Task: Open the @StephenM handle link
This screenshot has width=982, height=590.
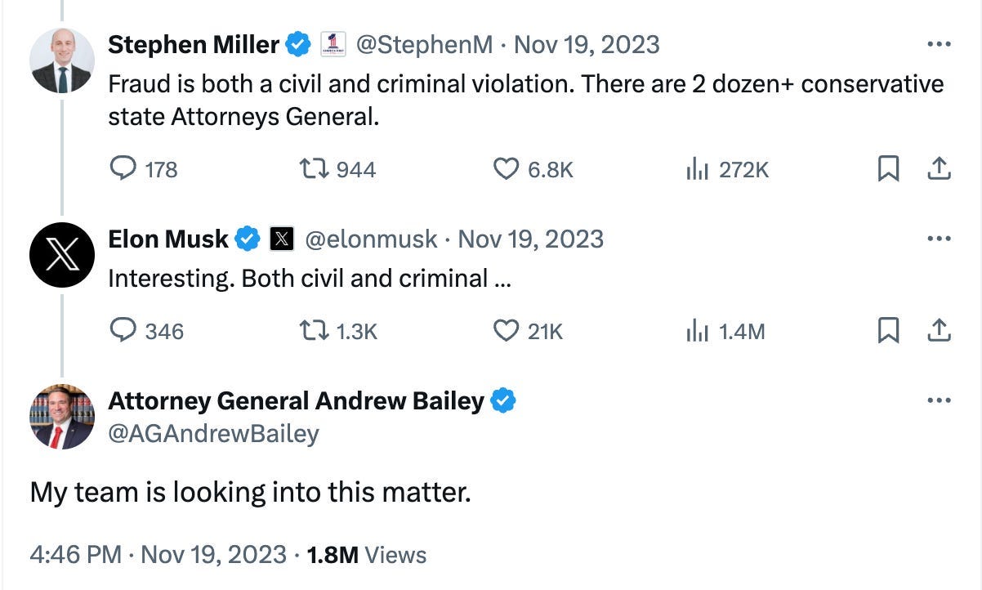Action: pos(425,44)
